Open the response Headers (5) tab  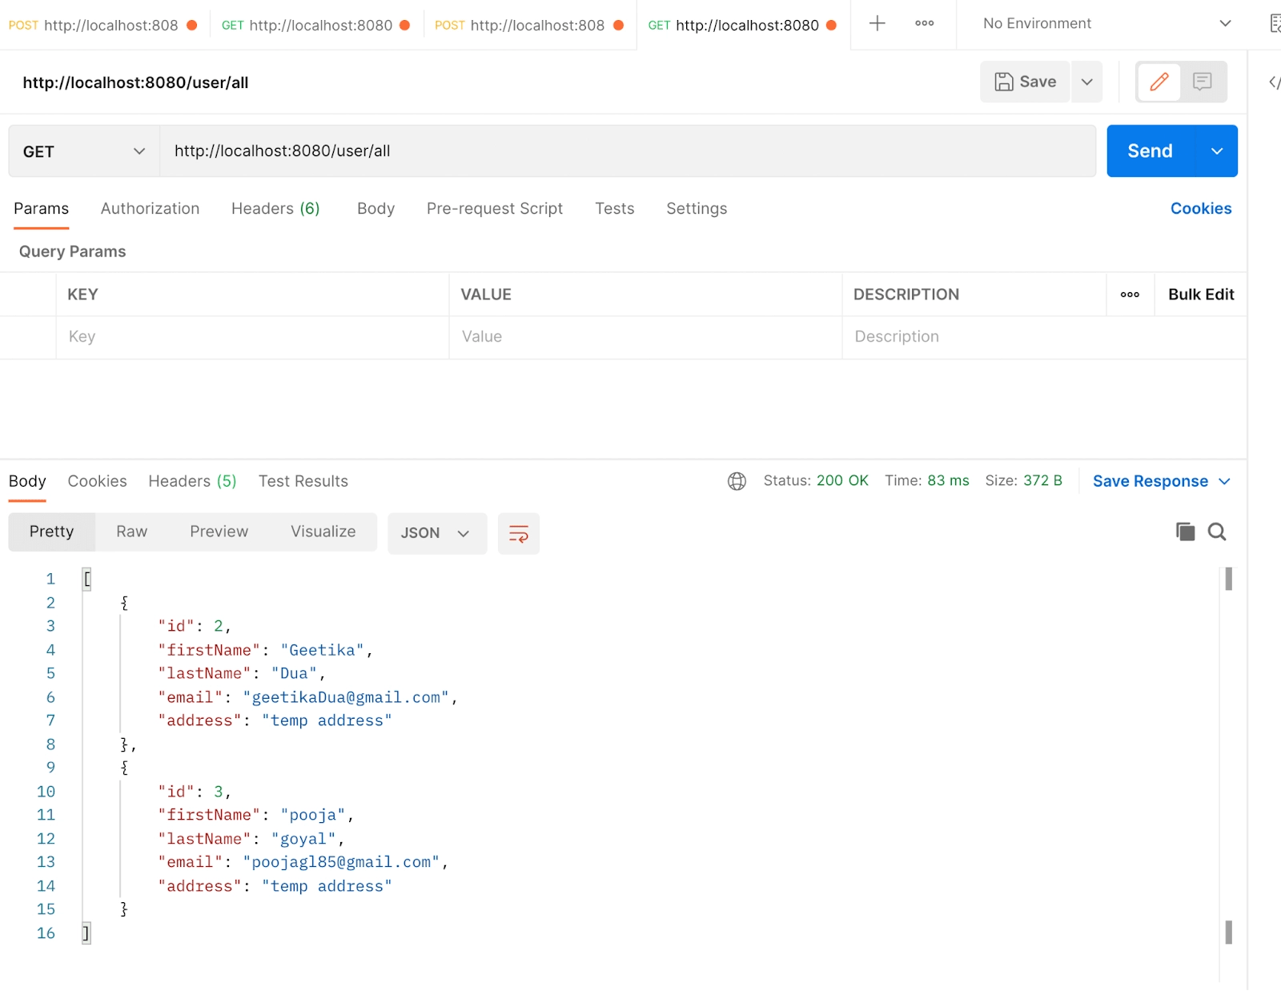pyautogui.click(x=191, y=481)
